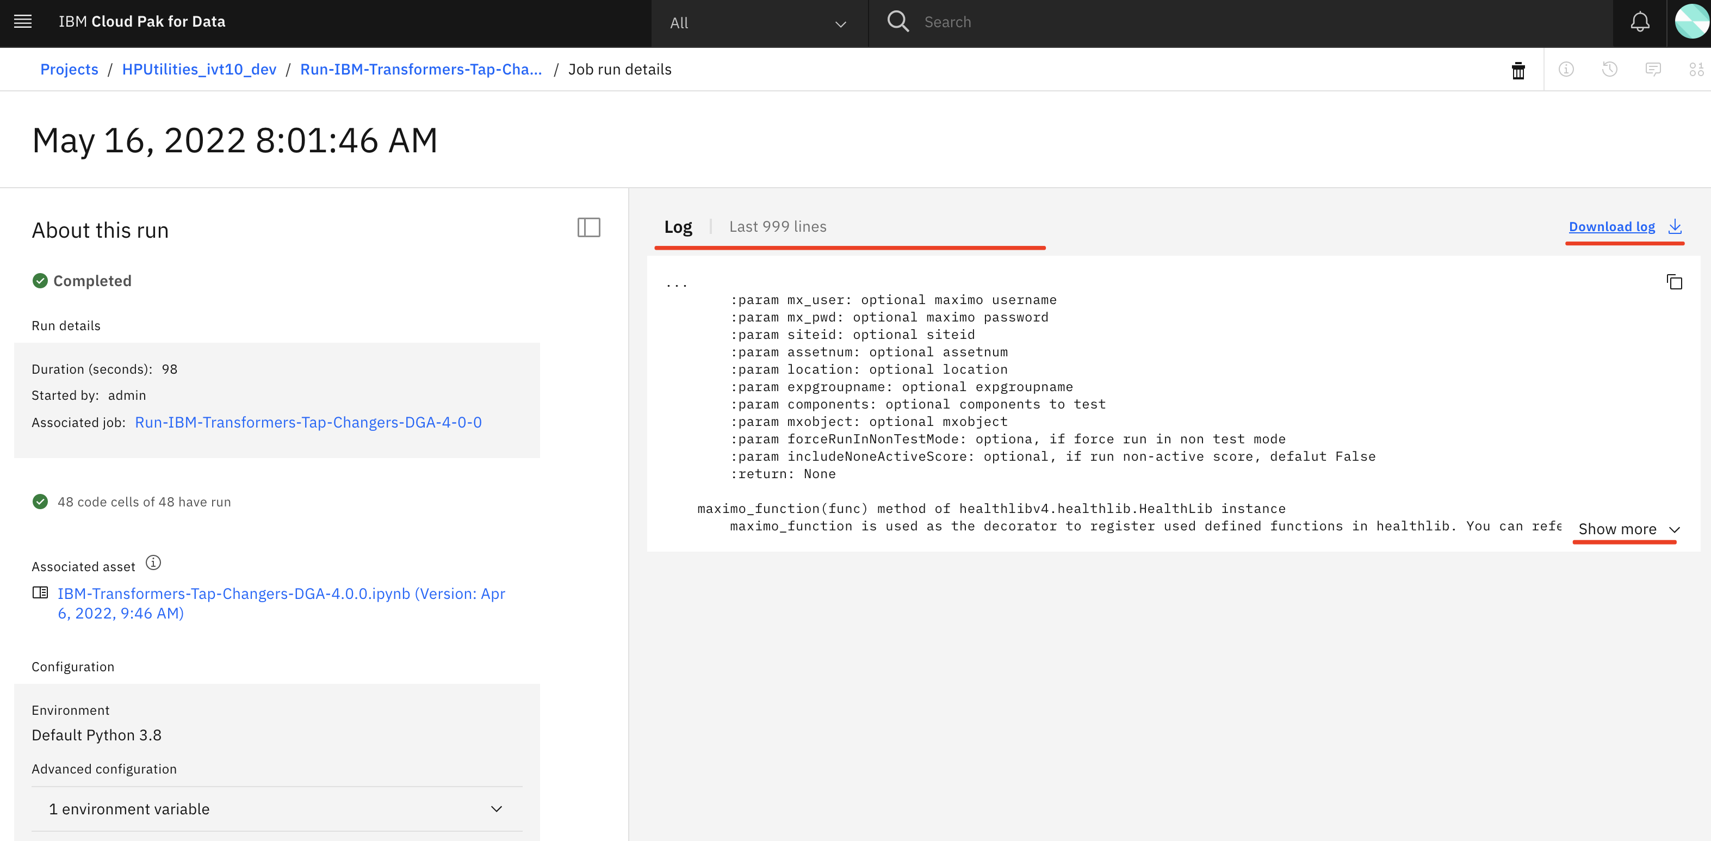Expand the 1 environment variable section
1711x841 pixels.
[x=277, y=809]
